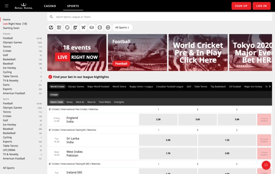The image size is (275, 174).
Task: Select the ice hockey puck icon
Action: pyautogui.click(x=92, y=27)
